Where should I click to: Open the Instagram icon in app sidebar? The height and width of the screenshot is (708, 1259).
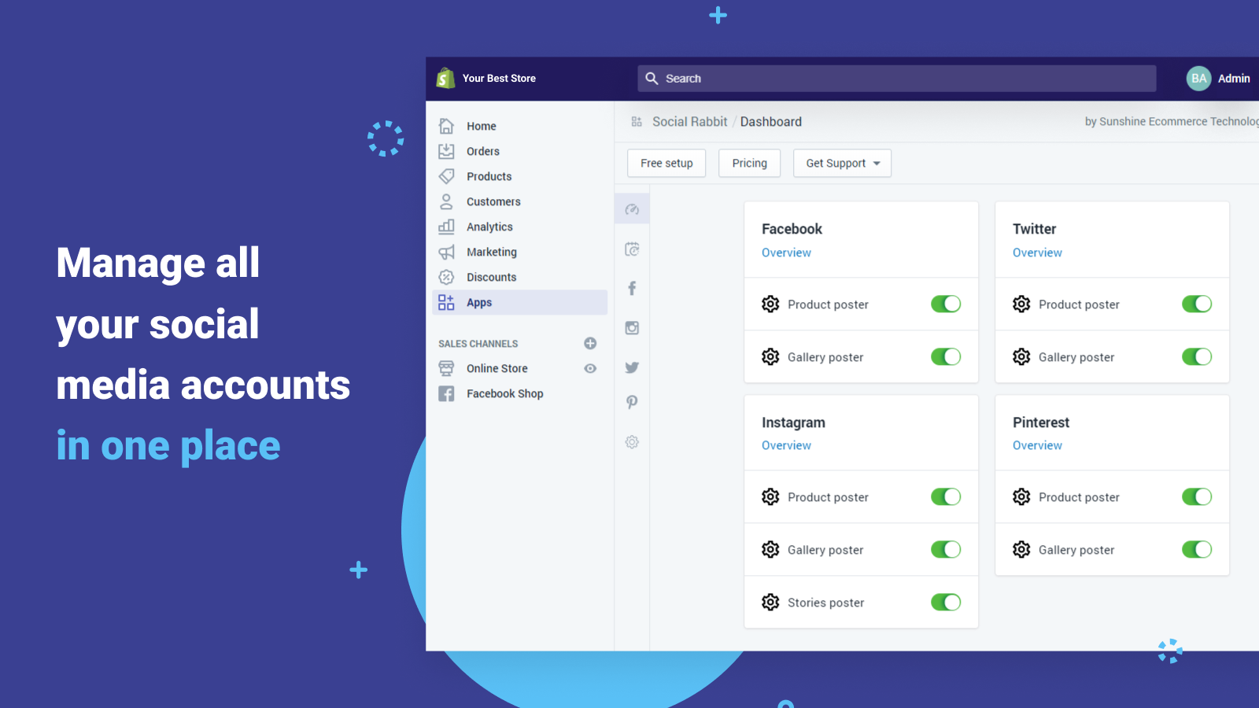pos(632,328)
